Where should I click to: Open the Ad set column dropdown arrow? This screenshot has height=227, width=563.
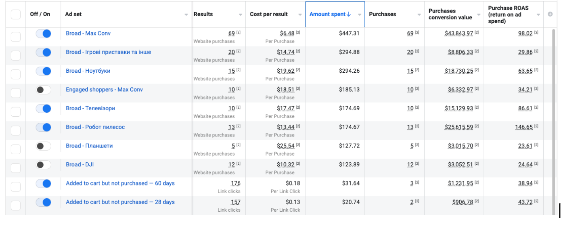186,15
